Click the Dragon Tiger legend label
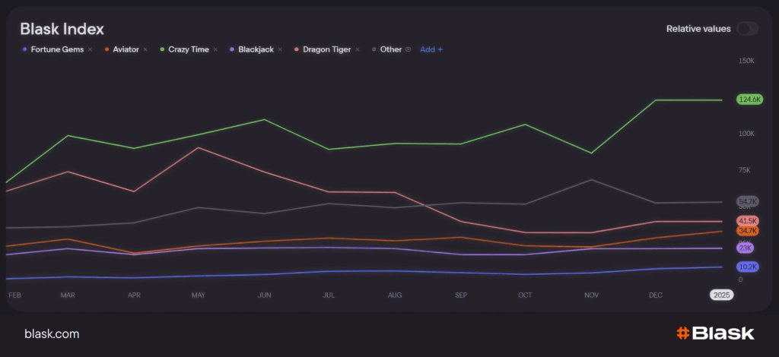This screenshot has width=779, height=357. (326, 49)
